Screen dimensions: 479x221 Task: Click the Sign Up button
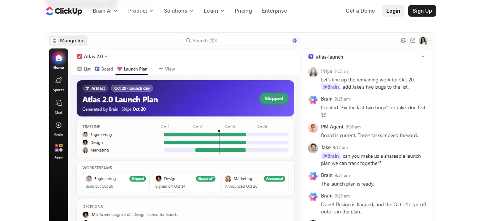point(422,11)
